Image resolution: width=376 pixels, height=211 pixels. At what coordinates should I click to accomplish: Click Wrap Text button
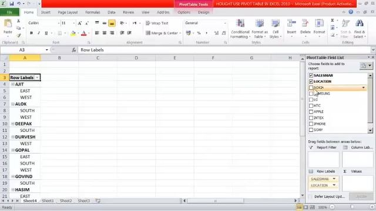point(157,23)
